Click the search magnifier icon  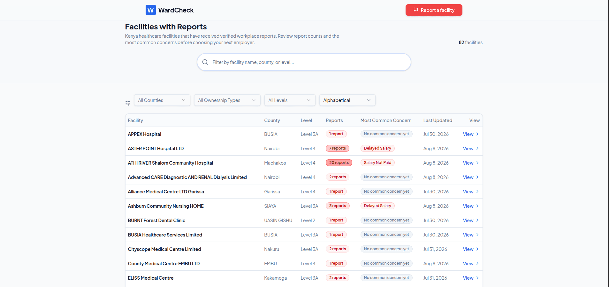tap(205, 62)
